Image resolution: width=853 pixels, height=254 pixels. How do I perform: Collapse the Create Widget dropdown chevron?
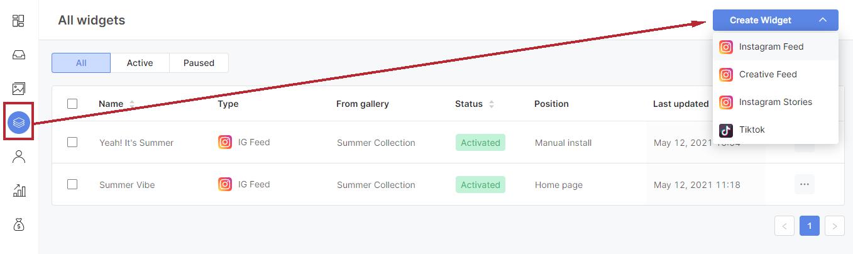coord(823,20)
